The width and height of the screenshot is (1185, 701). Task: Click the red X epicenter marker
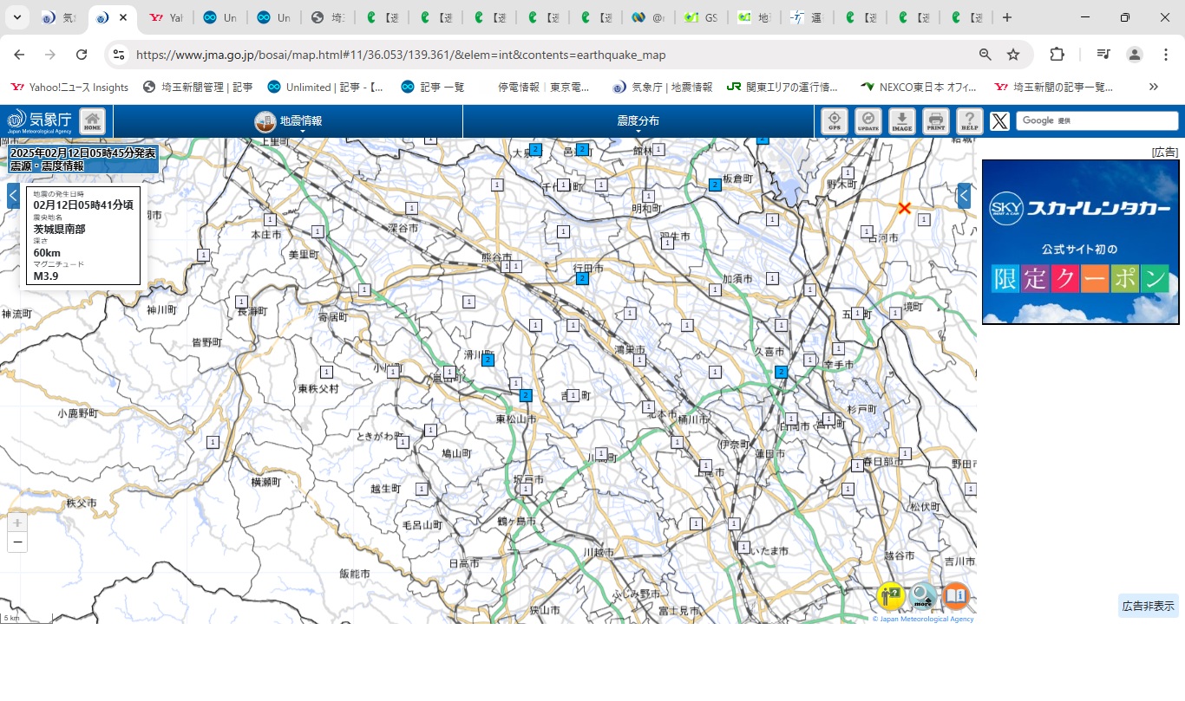[904, 208]
